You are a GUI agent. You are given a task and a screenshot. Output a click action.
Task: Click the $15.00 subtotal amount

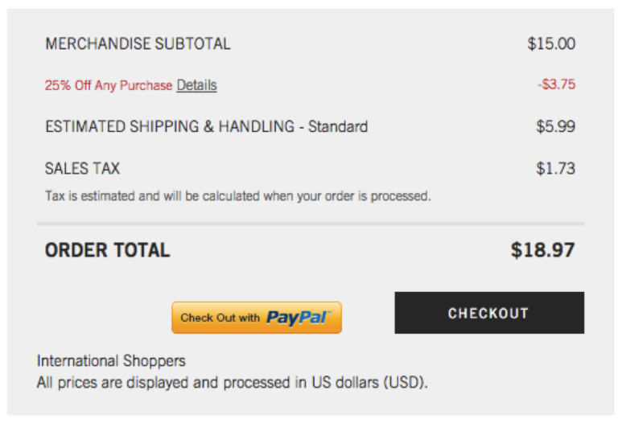tap(551, 44)
